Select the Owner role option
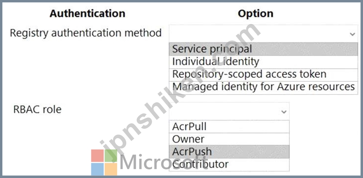 coord(229,139)
